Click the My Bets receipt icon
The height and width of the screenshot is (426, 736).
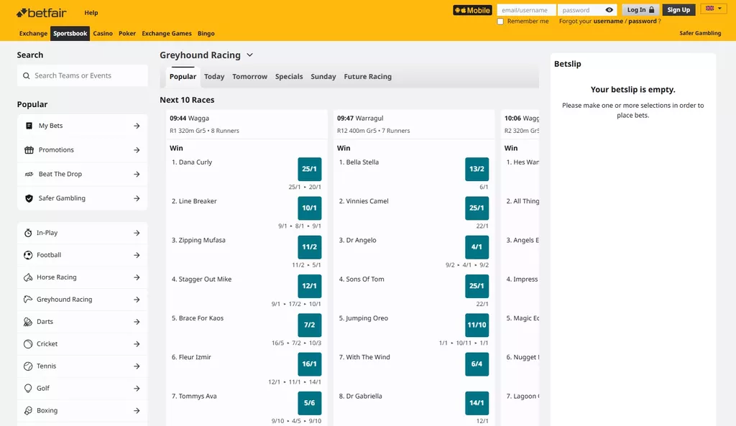click(x=29, y=126)
